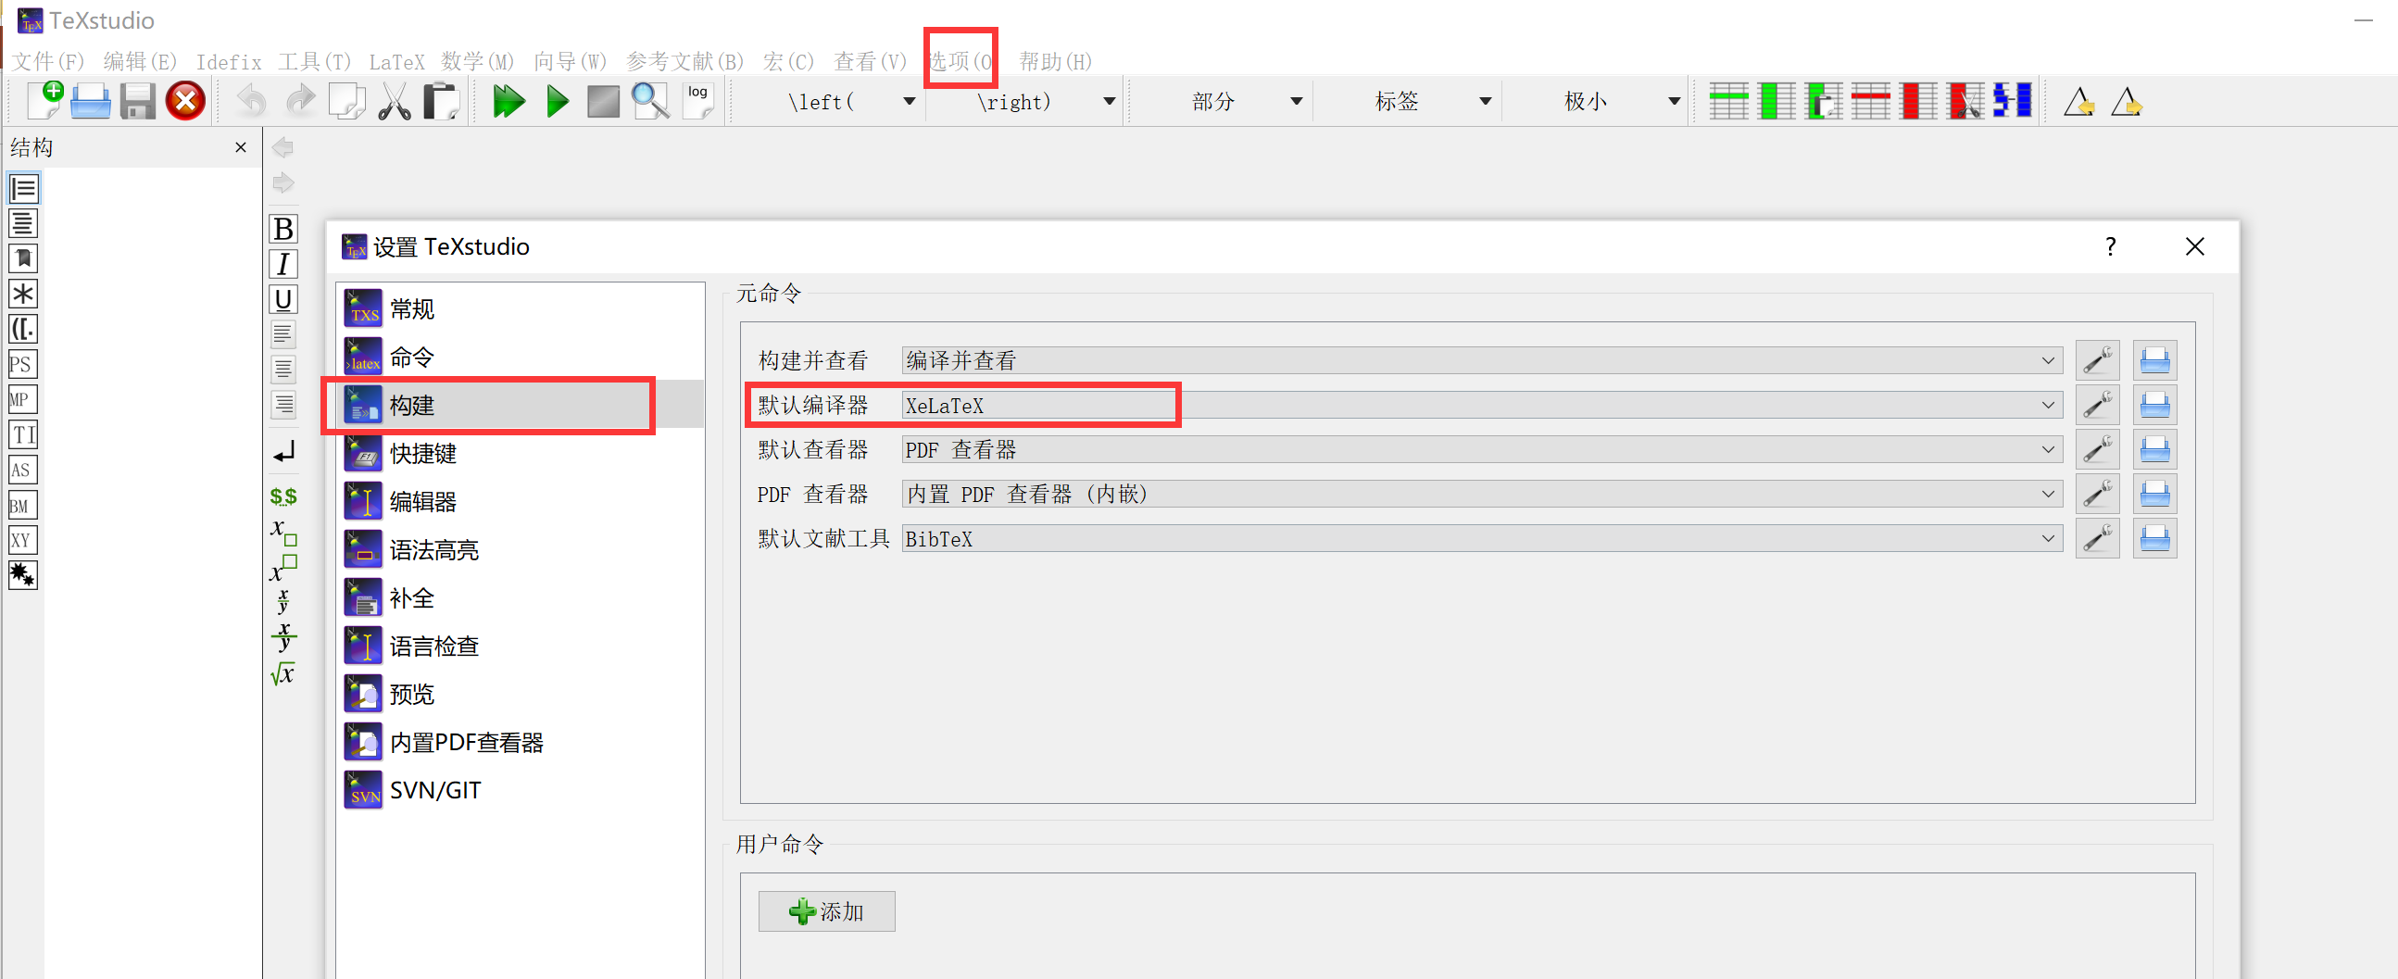
Task: Select SVN/GIT settings category
Action: (x=520, y=790)
